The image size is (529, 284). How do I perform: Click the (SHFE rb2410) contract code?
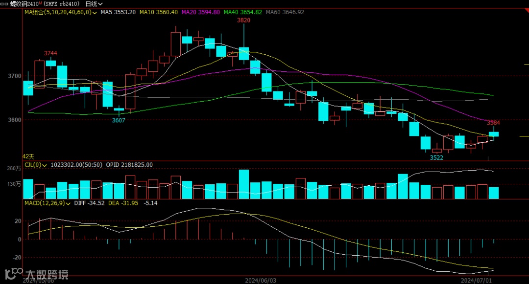[62, 4]
